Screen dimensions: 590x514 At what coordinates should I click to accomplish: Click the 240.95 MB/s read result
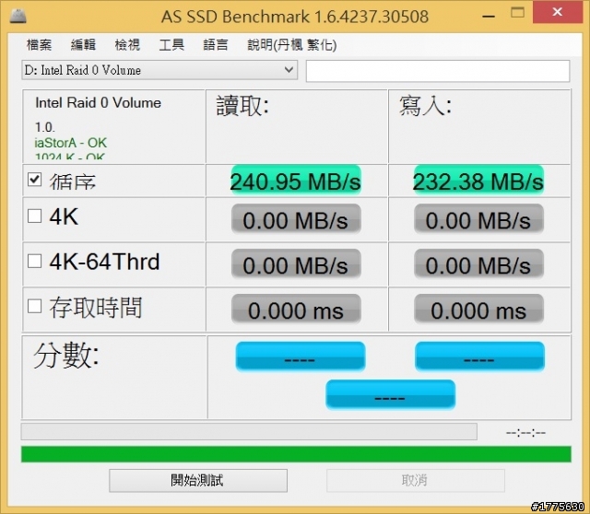coord(296,181)
